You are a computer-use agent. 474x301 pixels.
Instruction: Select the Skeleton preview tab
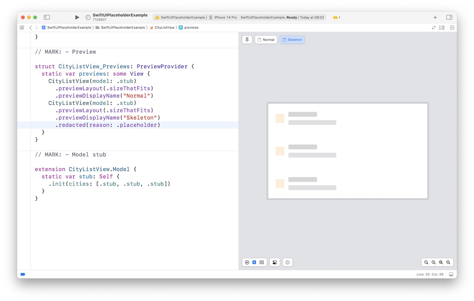click(292, 40)
